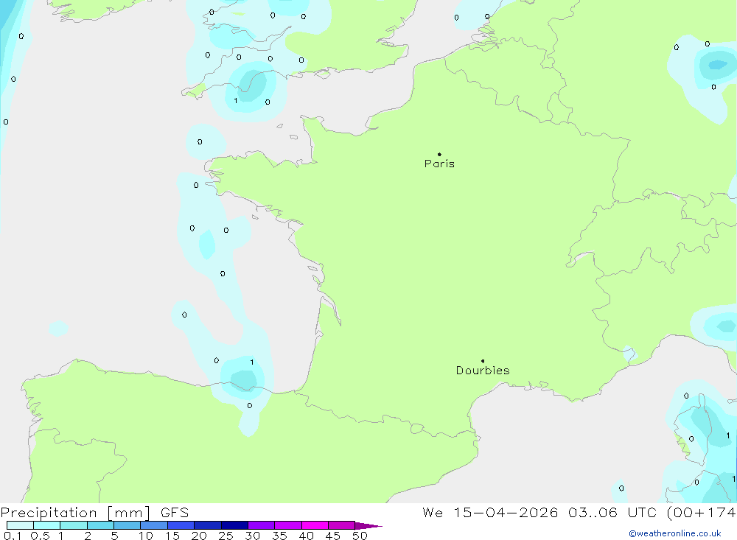Click the legend value "45"
The height and width of the screenshot is (540, 737).
coord(333,536)
